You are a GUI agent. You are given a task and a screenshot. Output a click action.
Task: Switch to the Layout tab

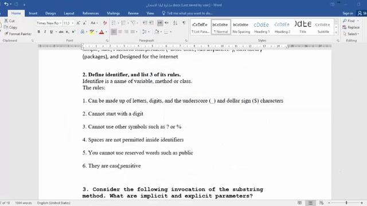coord(69,13)
